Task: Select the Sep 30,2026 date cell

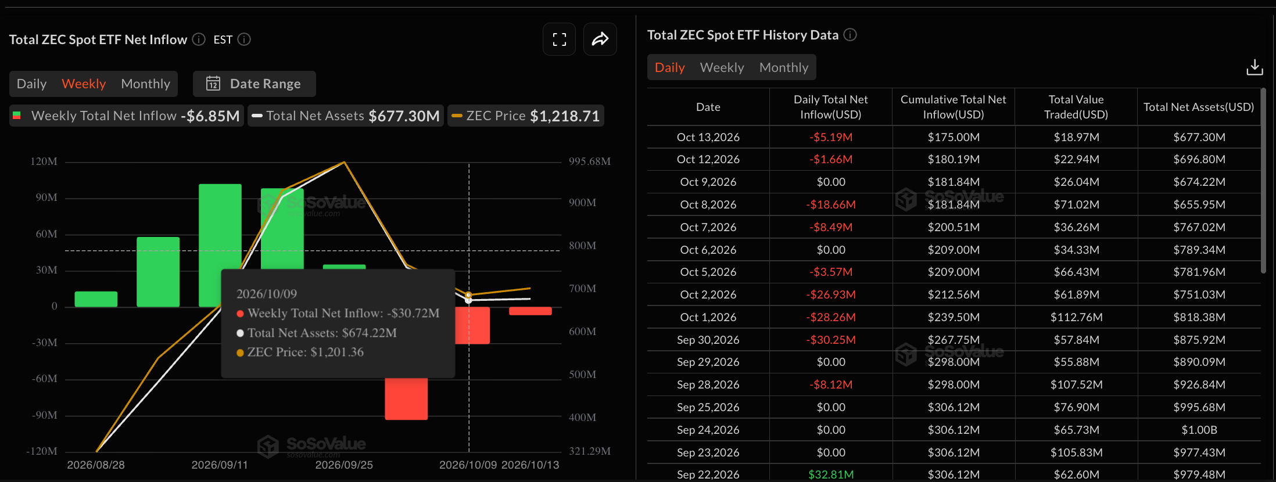Action: (708, 340)
